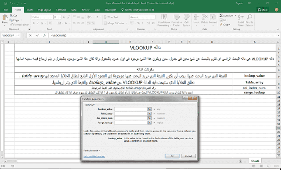This screenshot has width=281, height=176.
Task: Open Sort & Filter menu
Action: pos(241,20)
